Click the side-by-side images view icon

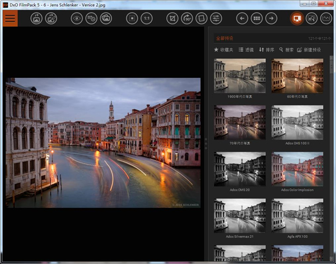[x=106, y=18]
